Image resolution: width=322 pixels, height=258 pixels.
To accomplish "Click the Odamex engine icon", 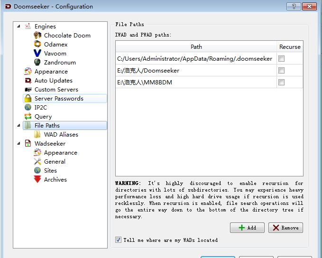I will 37,44.
